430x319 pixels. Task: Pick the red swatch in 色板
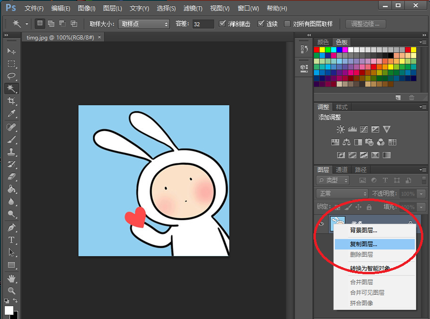[317, 50]
